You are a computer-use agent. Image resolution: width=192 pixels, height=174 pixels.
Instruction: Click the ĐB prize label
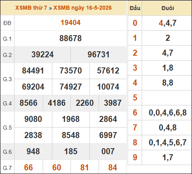7,23
